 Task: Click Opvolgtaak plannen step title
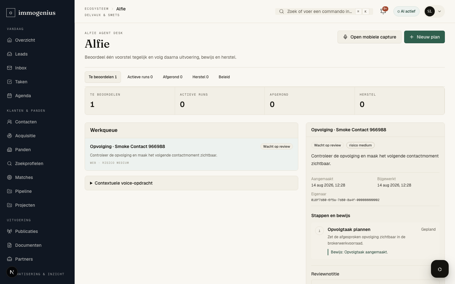tap(349, 229)
